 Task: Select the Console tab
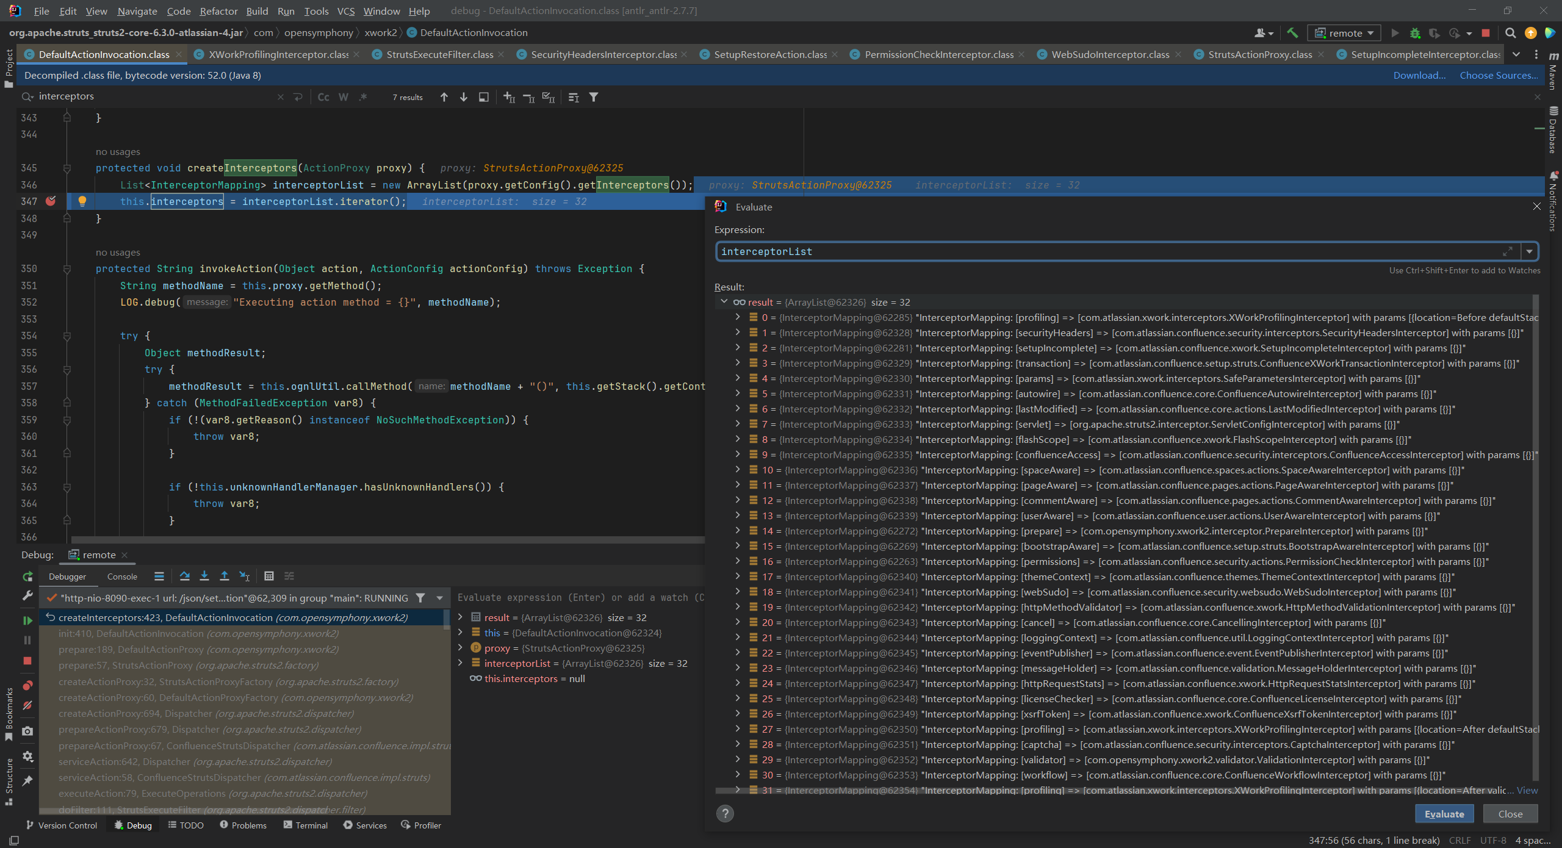click(x=122, y=575)
